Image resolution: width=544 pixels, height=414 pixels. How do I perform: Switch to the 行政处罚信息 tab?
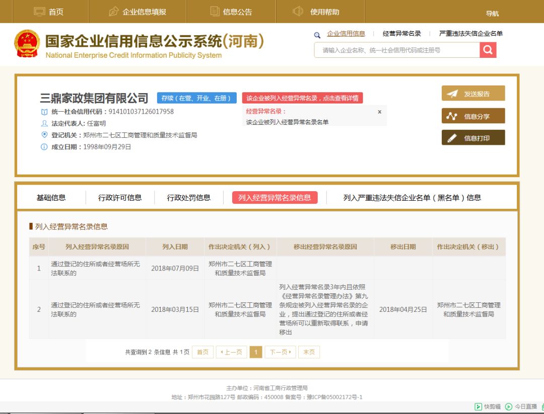[x=189, y=198]
